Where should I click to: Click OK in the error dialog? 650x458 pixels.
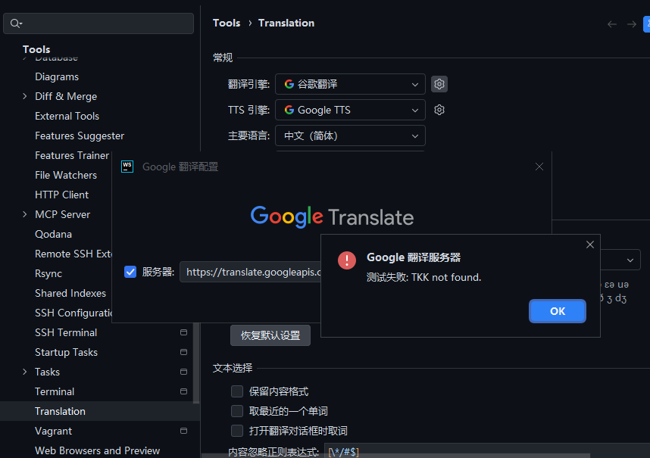tap(557, 311)
